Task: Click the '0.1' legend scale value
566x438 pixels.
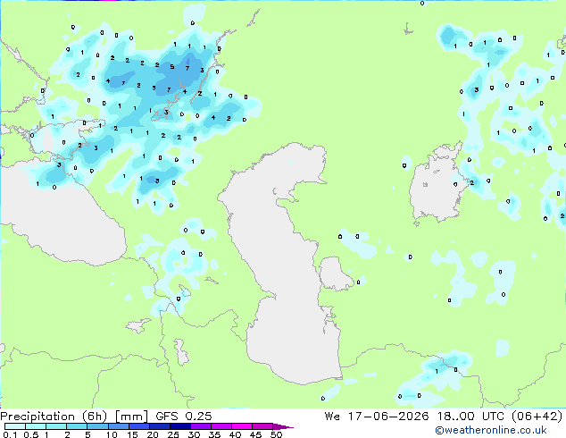Action: point(10,434)
